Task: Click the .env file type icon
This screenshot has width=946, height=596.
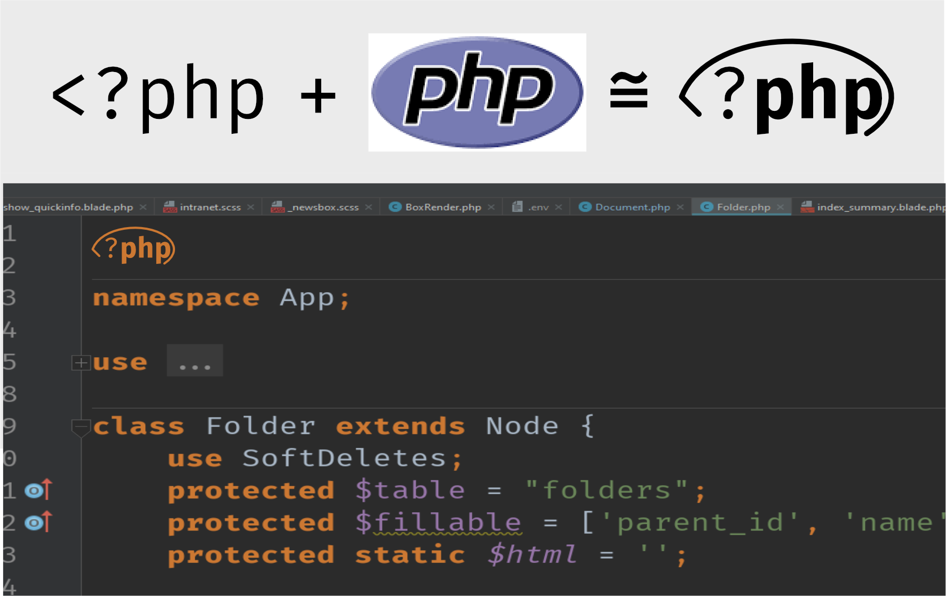Action: (x=516, y=207)
